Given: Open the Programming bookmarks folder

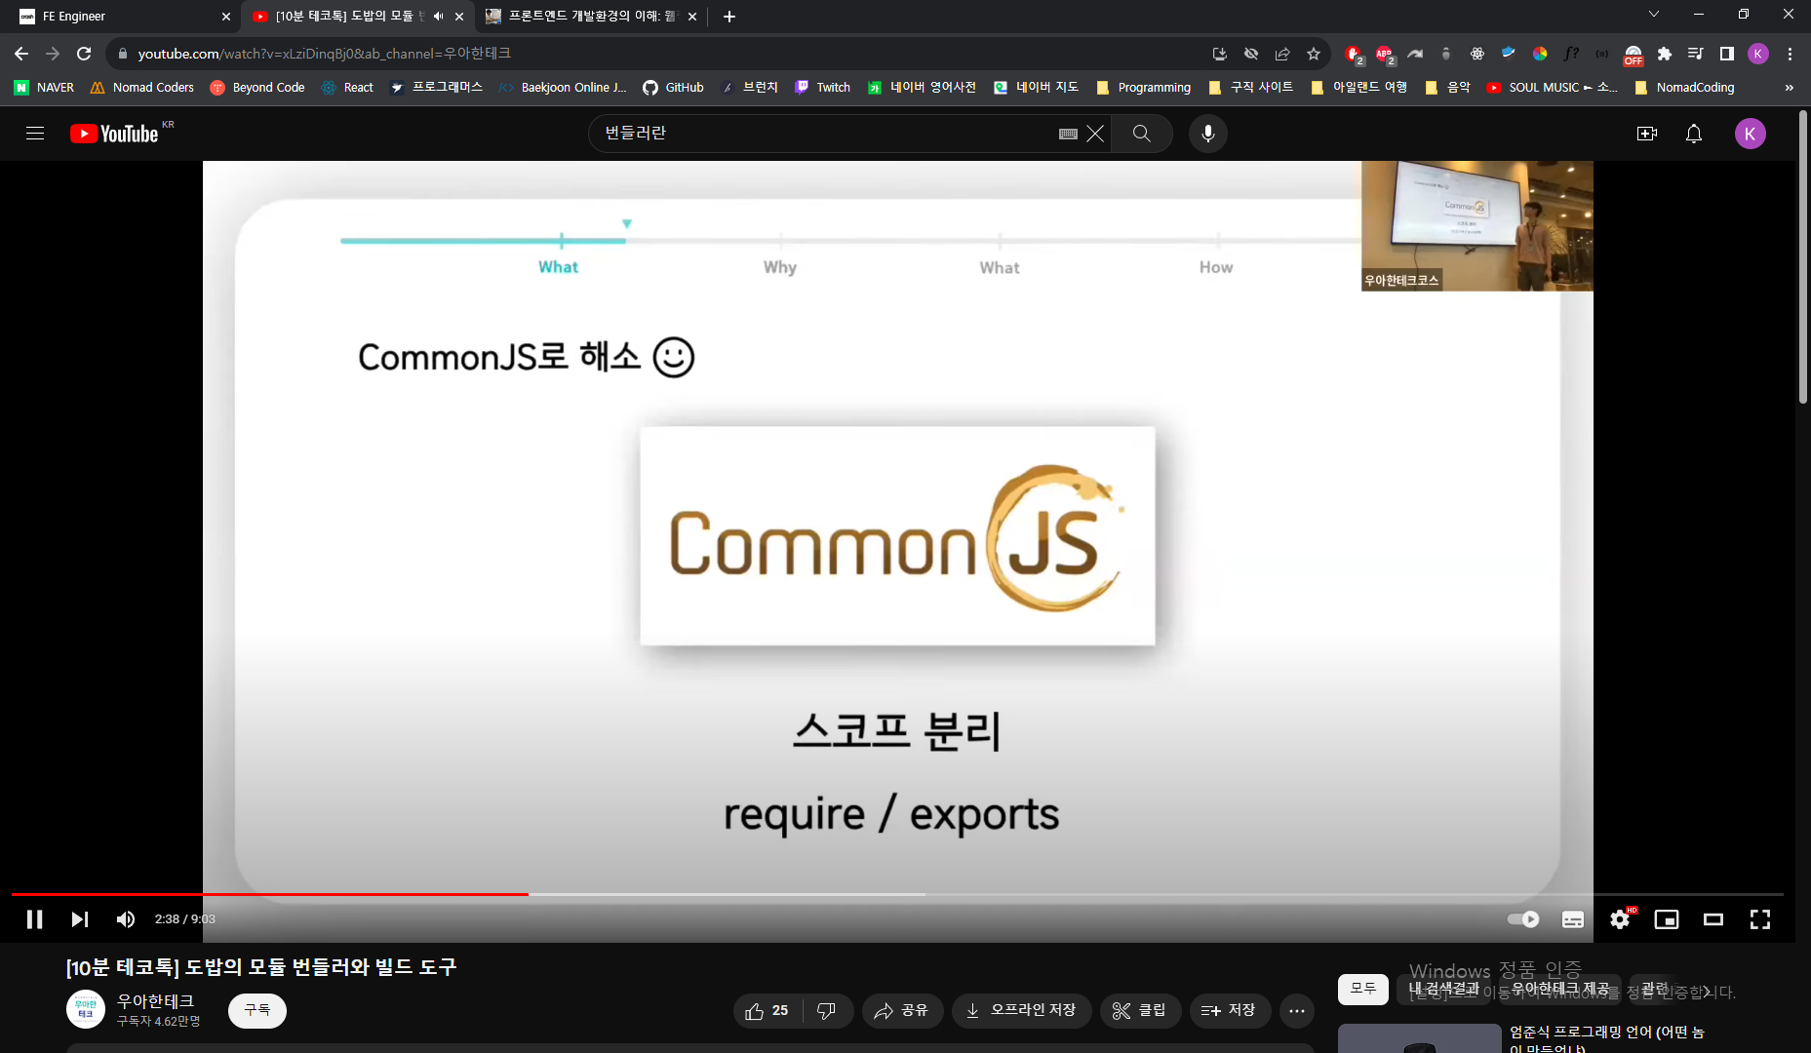Looking at the screenshot, I should [1144, 88].
